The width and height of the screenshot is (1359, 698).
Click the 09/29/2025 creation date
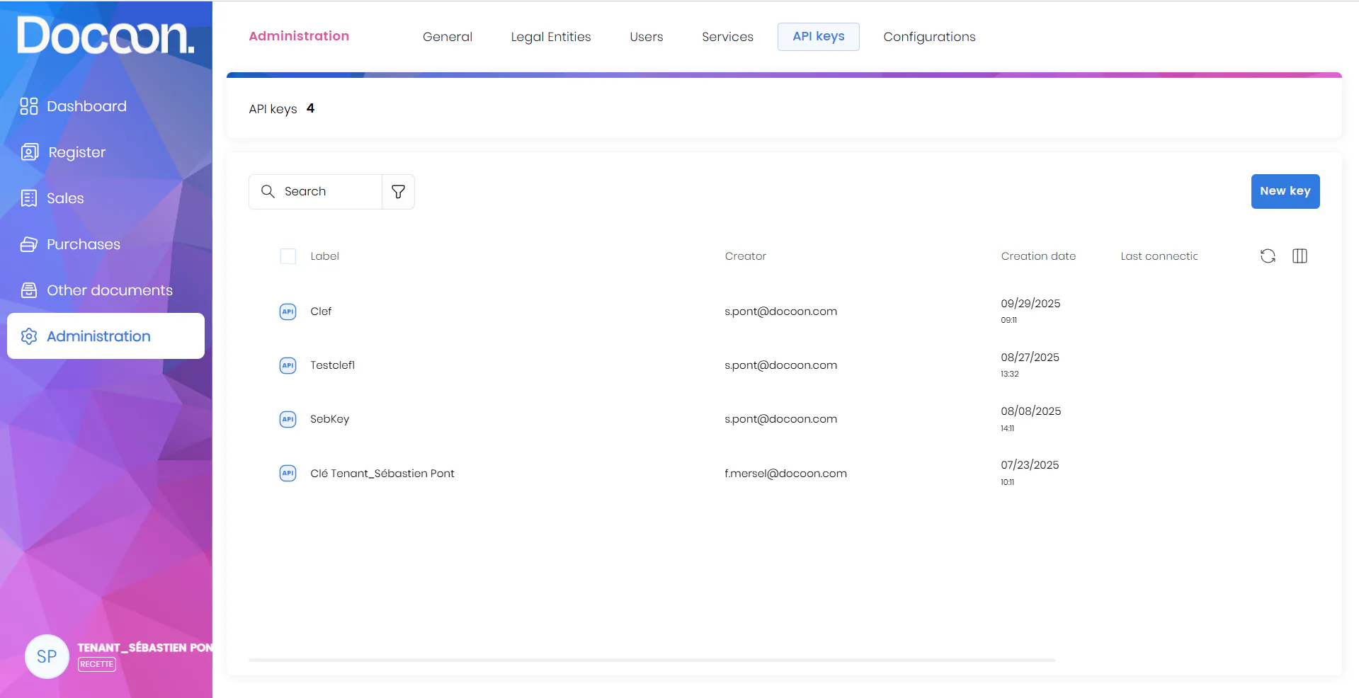click(x=1030, y=304)
